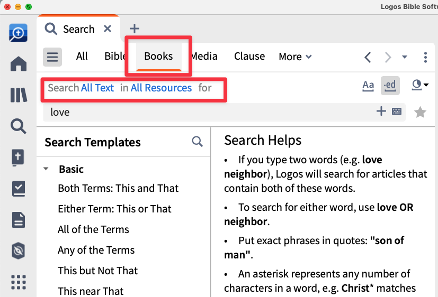Open the navigation history dropdown arrow

(405, 57)
